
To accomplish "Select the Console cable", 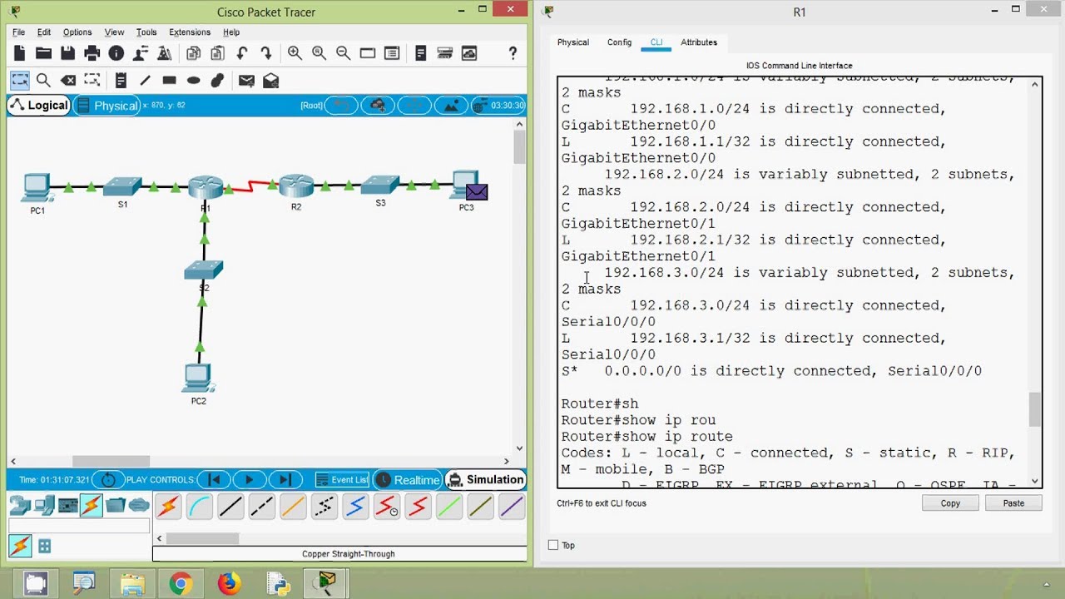I will point(200,506).
